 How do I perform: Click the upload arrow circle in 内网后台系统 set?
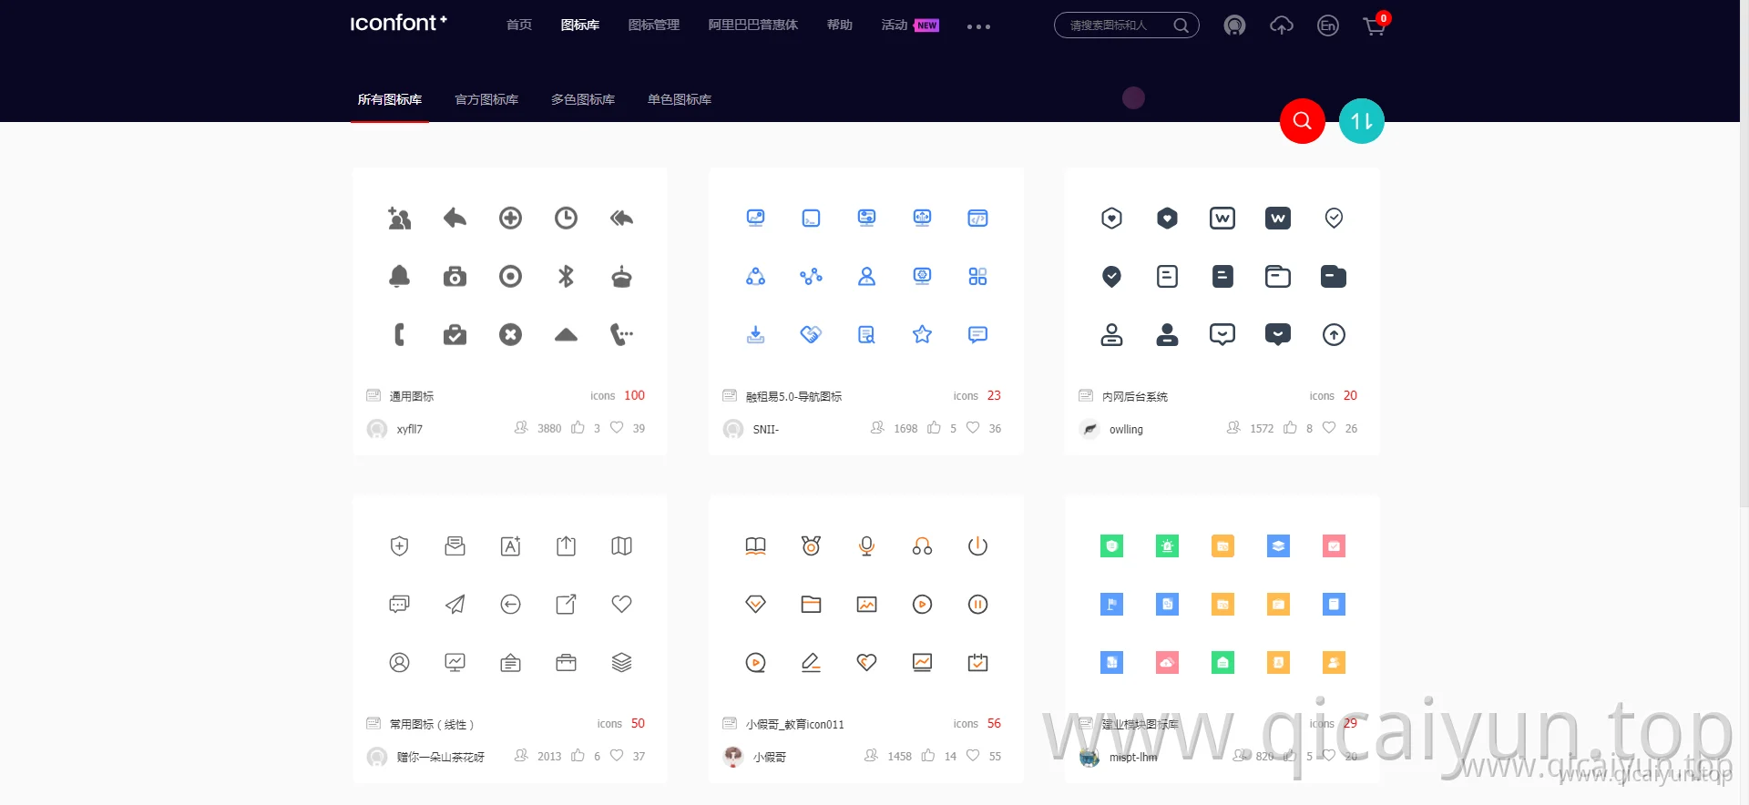click(1334, 334)
